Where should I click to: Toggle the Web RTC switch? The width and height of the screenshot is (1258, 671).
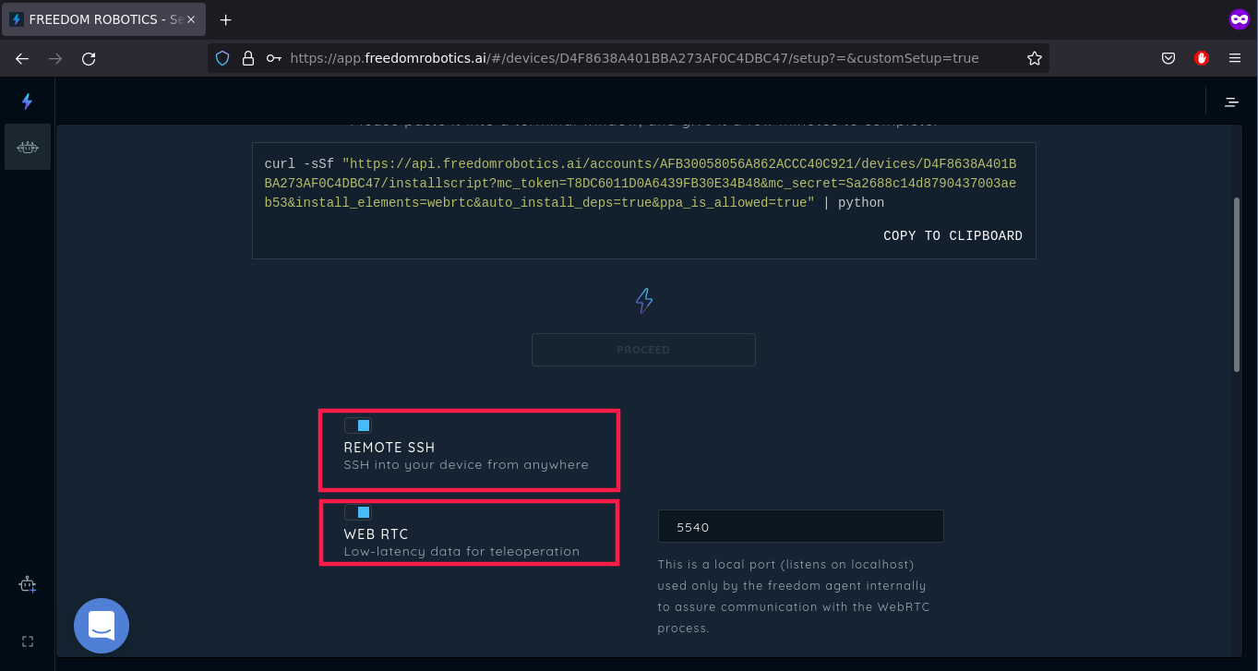coord(357,512)
